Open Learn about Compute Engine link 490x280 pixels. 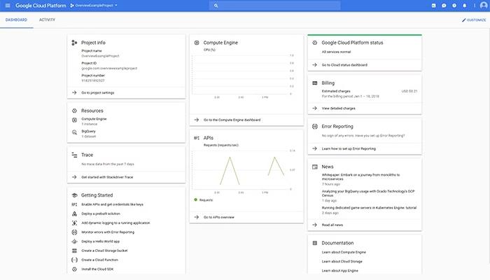pos(344,252)
